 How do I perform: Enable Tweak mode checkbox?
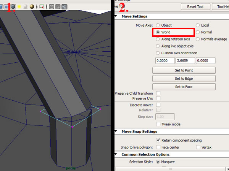coord(158,124)
